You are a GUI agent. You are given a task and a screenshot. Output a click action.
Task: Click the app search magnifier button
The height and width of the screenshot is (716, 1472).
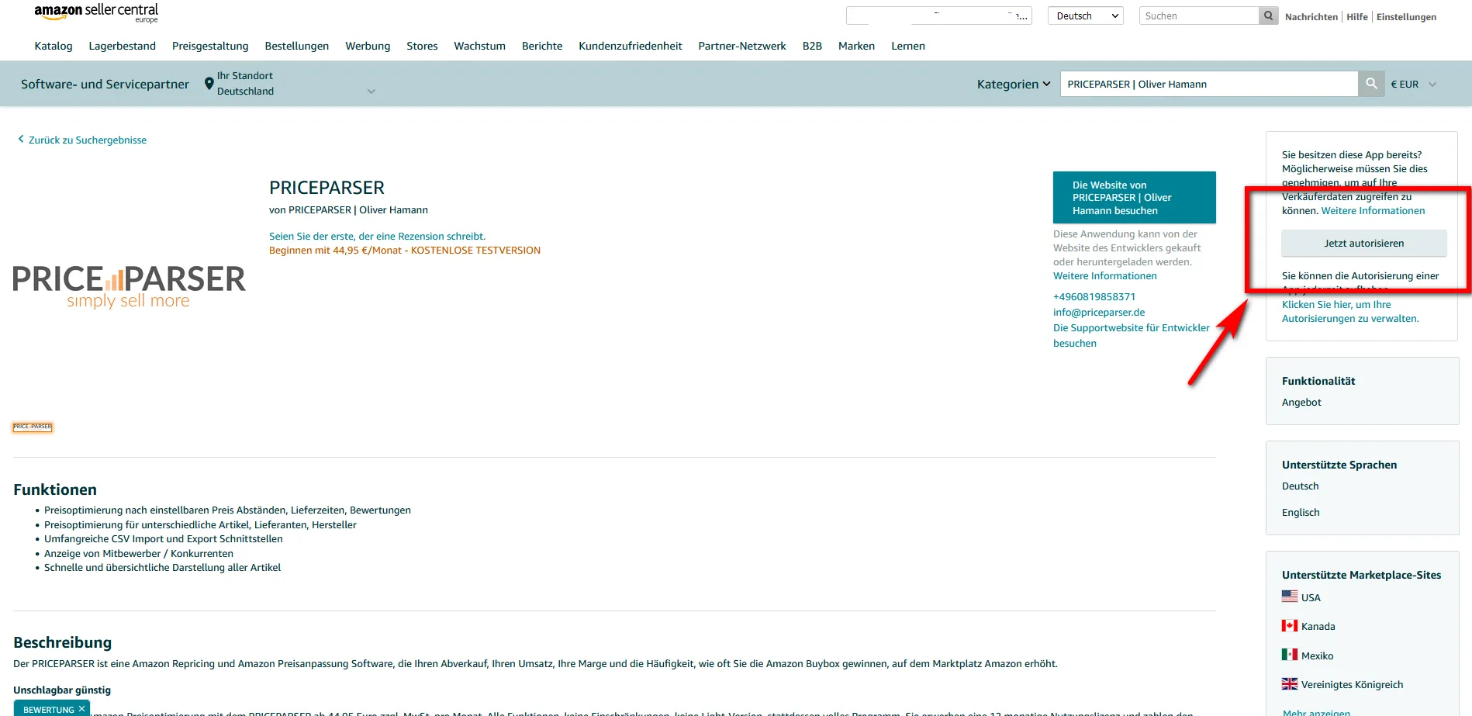1371,84
